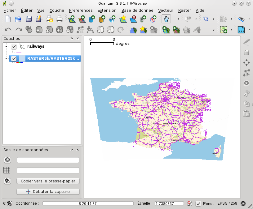Image resolution: width=253 pixels, height=209 pixels.
Task: Collapse the railways layer tree node
Action: pyautogui.click(x=6, y=47)
